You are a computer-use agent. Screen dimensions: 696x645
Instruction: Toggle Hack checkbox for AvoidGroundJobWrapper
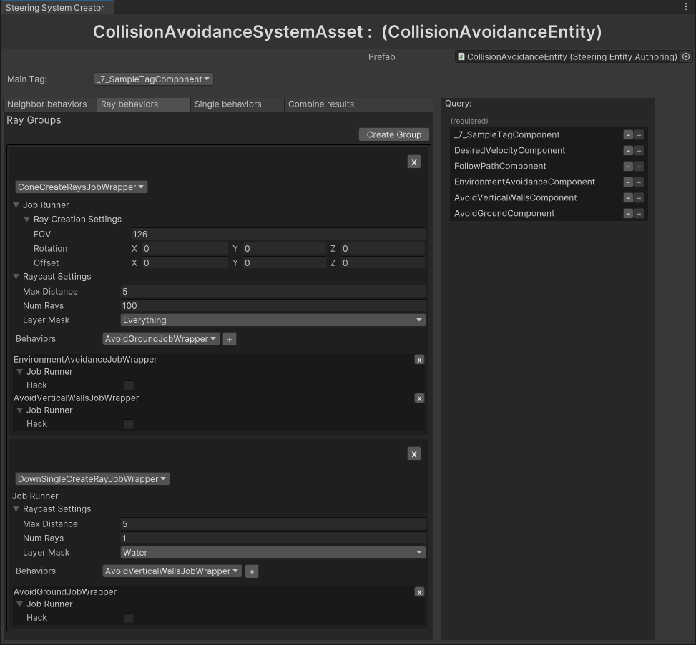point(129,618)
